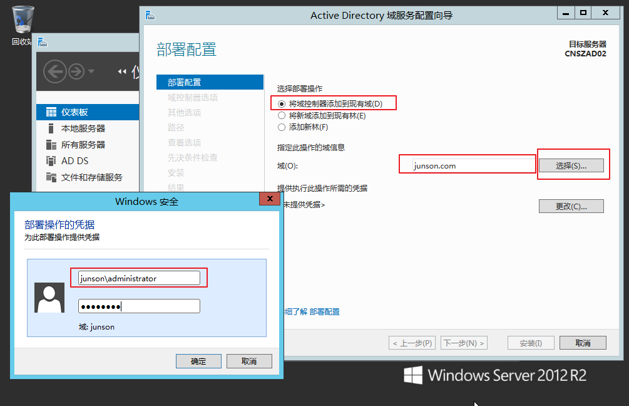The height and width of the screenshot is (406, 629).
Task: Choose add domain controller to existing domain (D)
Action: [330, 104]
